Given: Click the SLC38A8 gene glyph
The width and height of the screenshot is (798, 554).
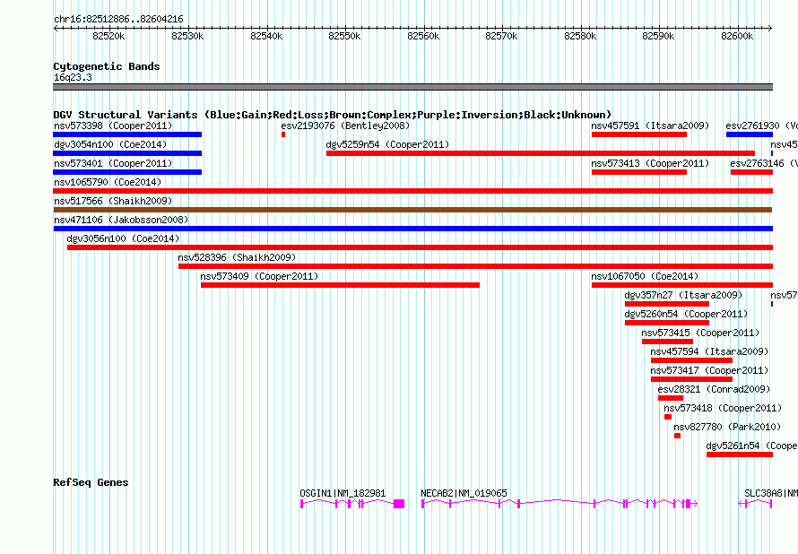Looking at the screenshot, I should click(755, 505).
